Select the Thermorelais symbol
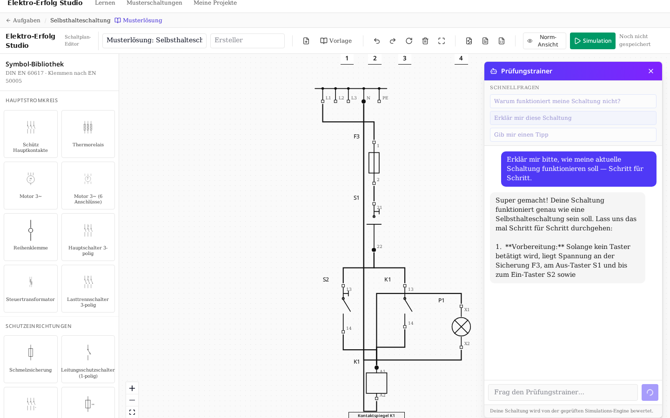 pyautogui.click(x=88, y=134)
